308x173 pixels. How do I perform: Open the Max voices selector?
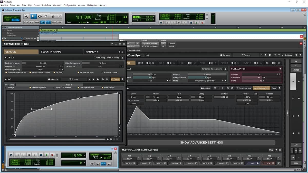click(x=43, y=66)
